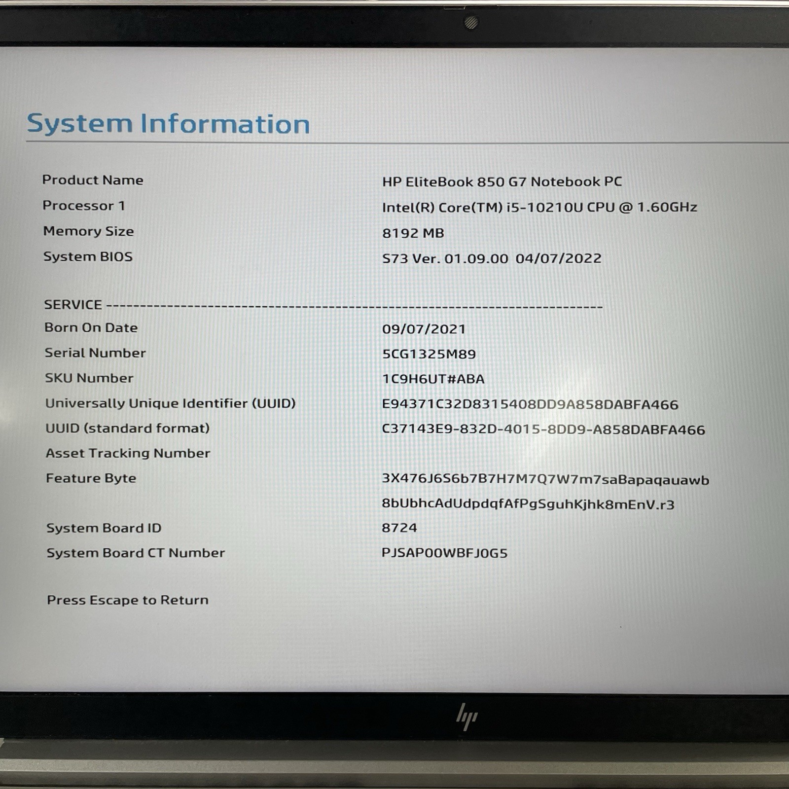The width and height of the screenshot is (789, 789).
Task: Click the UUID value starting E94371C3
Action: (530, 404)
